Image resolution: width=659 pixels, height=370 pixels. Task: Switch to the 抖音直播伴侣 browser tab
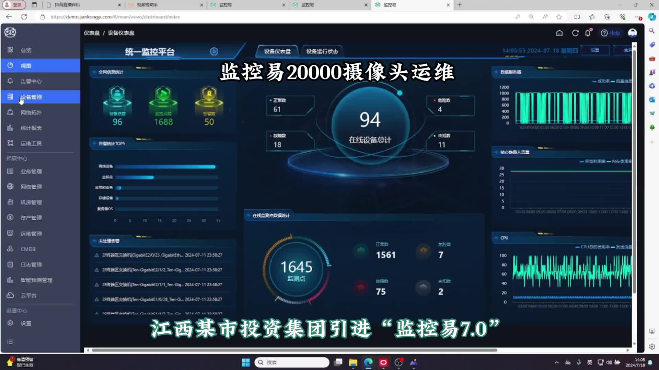click(83, 5)
